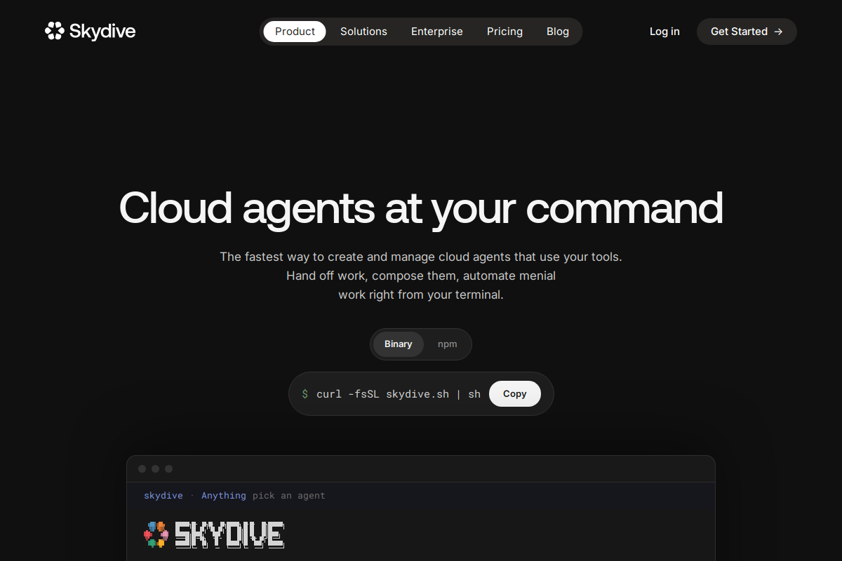Visit the Blog nav item
The height and width of the screenshot is (561, 842).
click(558, 32)
